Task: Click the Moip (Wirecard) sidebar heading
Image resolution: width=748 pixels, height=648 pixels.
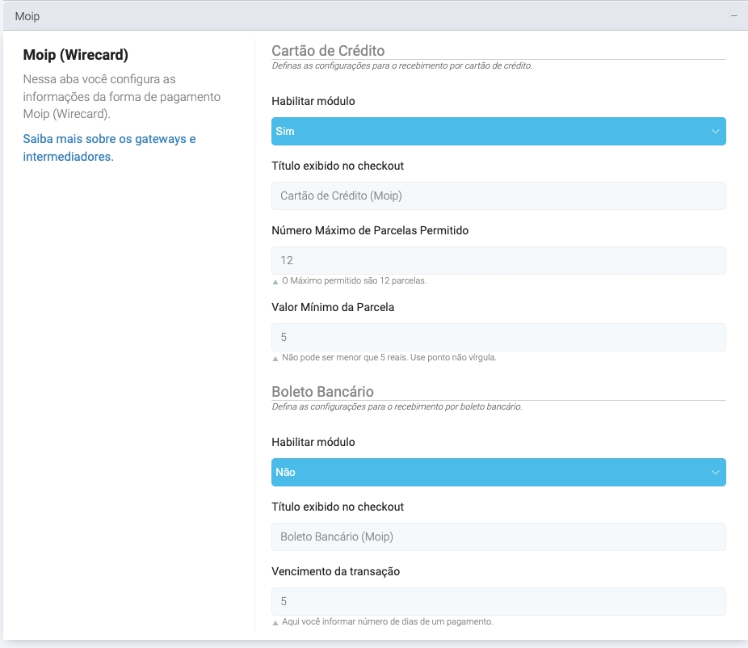Action: tap(76, 56)
